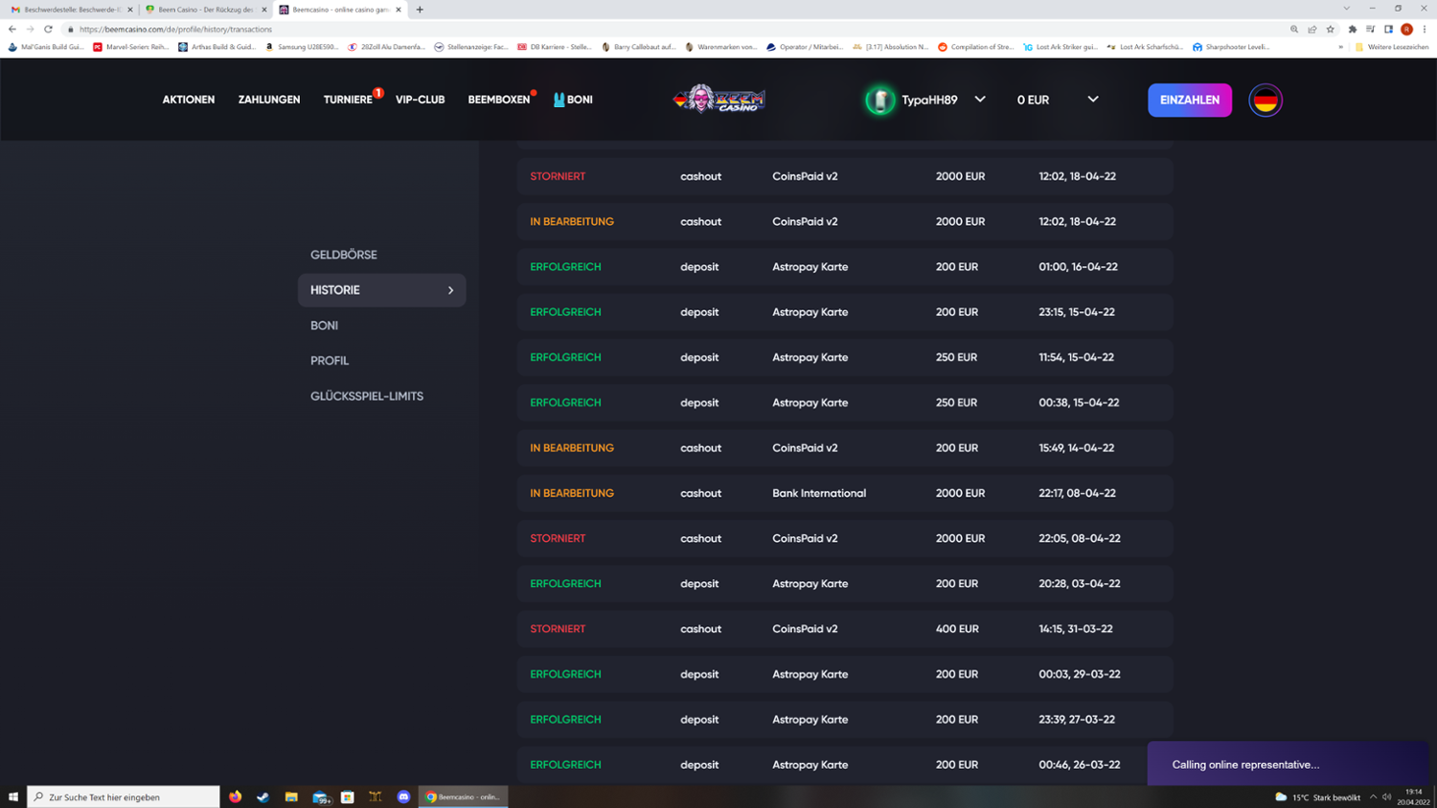
Task: Click the gift icon next to BONI
Action: click(559, 100)
